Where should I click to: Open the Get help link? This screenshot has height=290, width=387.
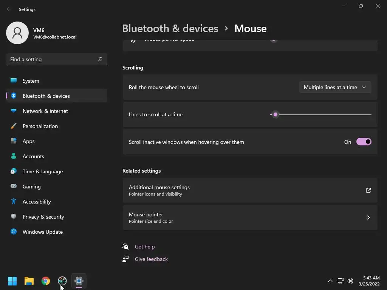(144, 247)
